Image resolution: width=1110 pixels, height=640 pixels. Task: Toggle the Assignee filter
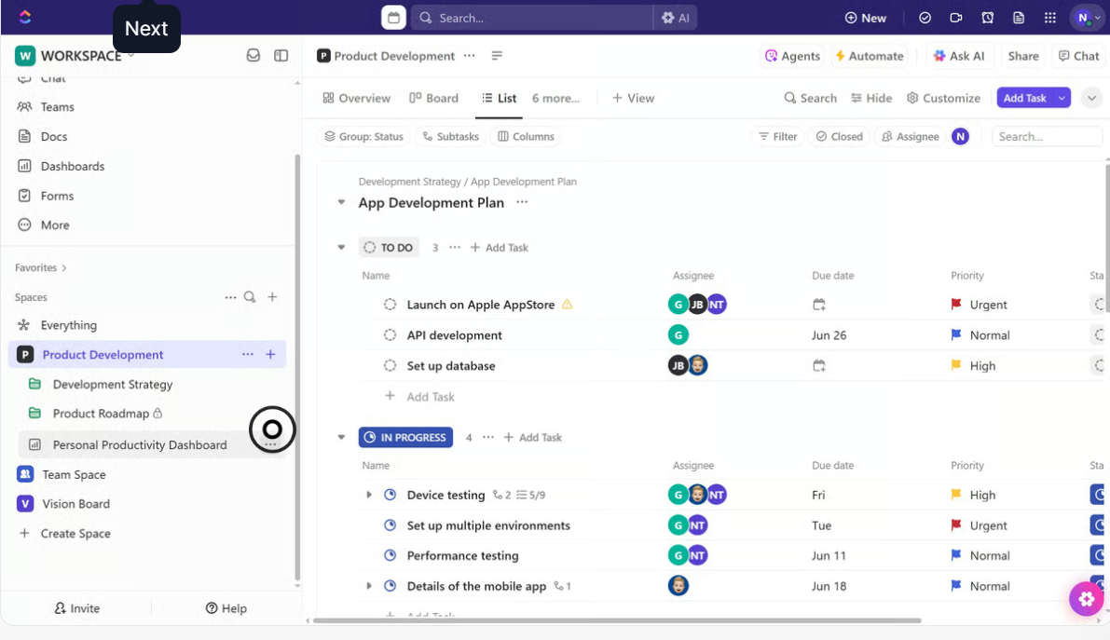[x=911, y=137]
